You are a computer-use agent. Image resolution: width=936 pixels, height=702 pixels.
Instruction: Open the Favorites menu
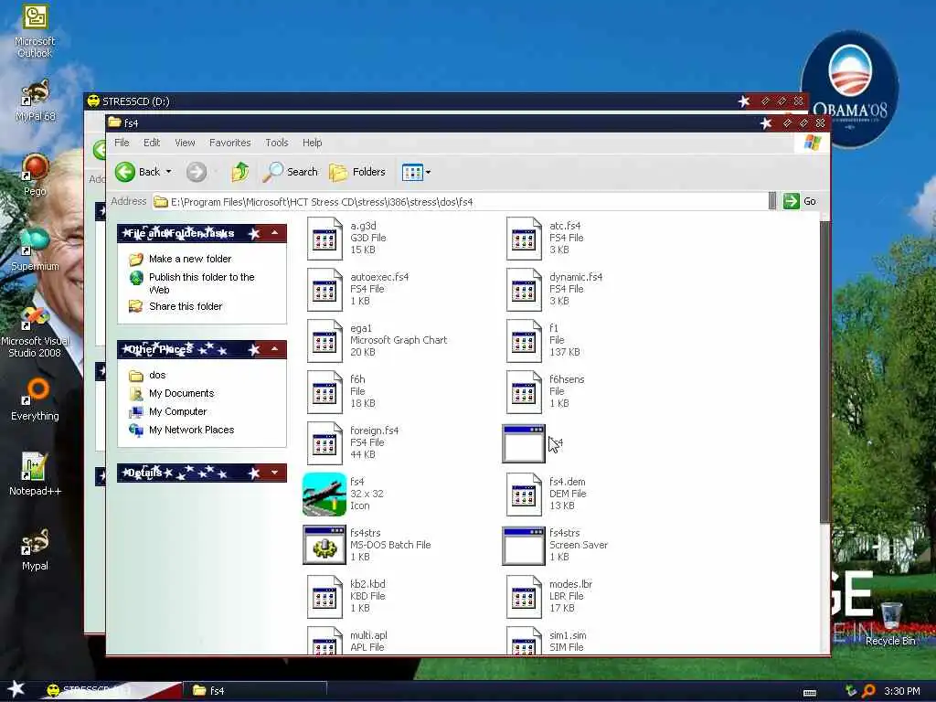click(229, 143)
